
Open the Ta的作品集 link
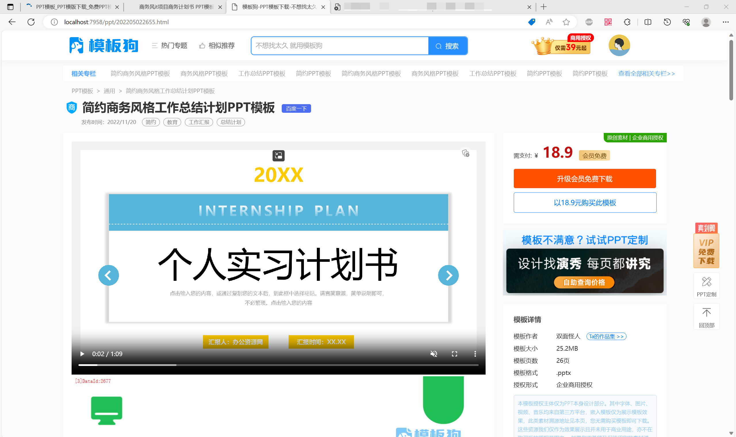(606, 336)
